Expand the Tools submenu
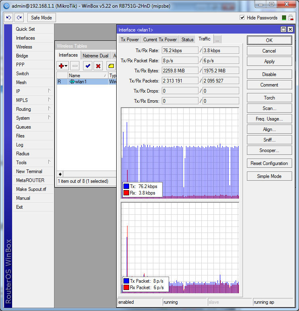The height and width of the screenshot is (311, 299). click(x=50, y=162)
